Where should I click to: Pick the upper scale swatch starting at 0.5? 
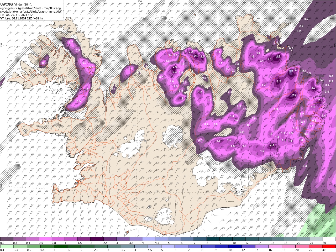[x=45, y=239]
